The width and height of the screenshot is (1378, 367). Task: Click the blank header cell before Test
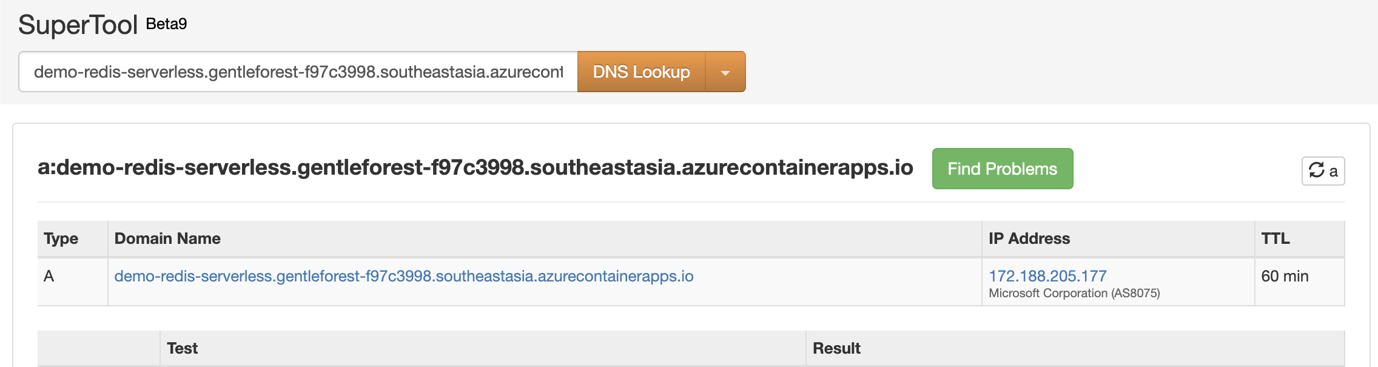point(99,348)
